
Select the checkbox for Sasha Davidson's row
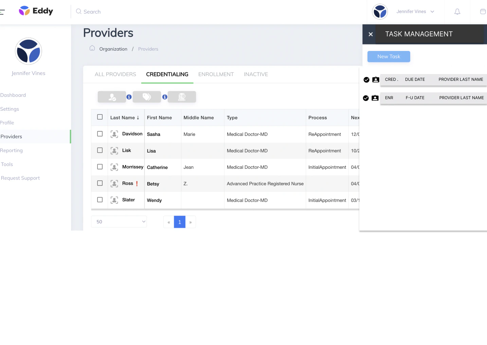(x=100, y=134)
